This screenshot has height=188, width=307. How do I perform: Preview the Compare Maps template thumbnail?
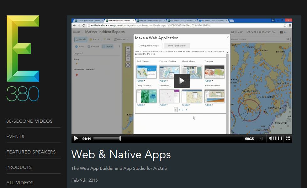pos(147,96)
